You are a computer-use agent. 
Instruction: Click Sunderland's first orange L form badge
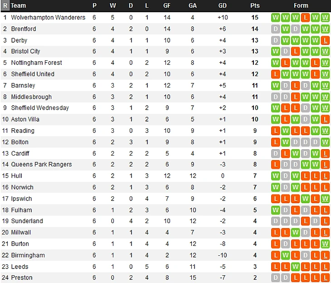(305, 221)
